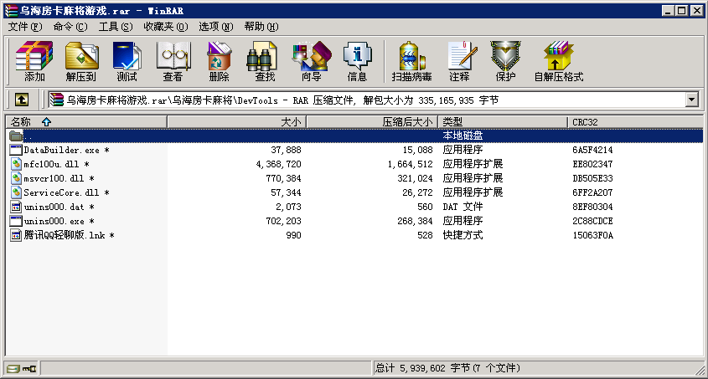Click the Protect (保护) archive icon
The width and height of the screenshot is (708, 379).
pos(505,62)
